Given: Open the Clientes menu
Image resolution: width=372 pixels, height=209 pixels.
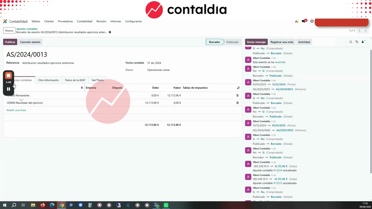Looking at the screenshot, I should 49,21.
